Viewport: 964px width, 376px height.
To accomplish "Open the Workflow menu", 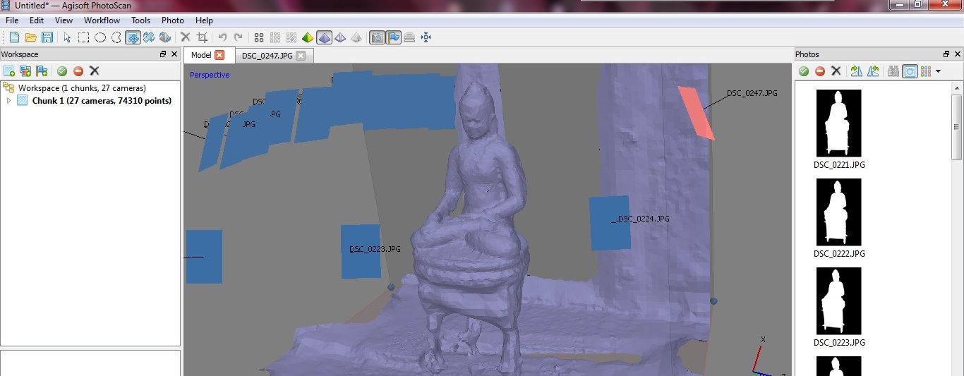I will click(102, 20).
